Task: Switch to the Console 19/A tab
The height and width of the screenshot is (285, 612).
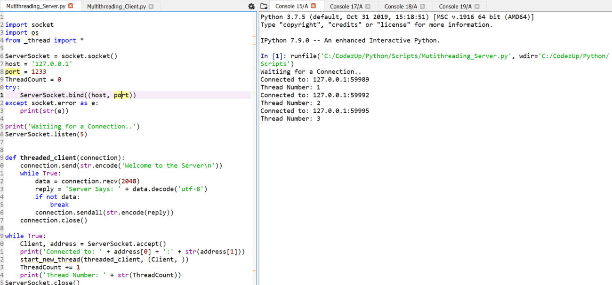Action: pos(455,7)
